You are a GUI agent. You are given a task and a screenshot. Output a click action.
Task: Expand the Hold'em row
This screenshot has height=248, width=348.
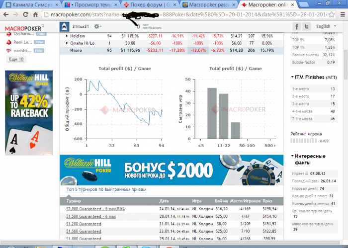click(x=67, y=36)
